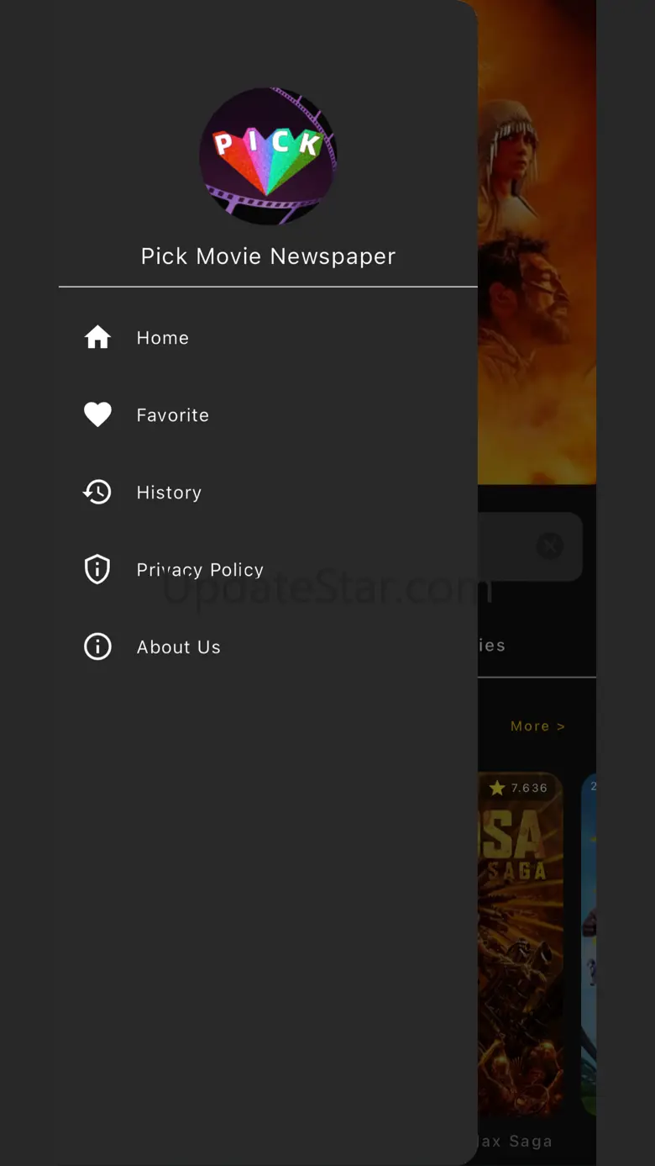Open the Privacy Policy menu item
This screenshot has width=655, height=1166.
[x=268, y=569]
